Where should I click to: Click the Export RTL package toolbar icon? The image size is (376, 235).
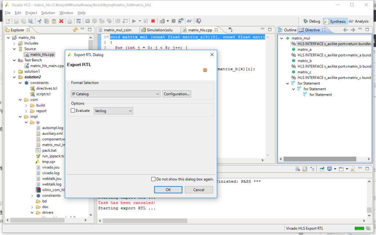coord(162,21)
